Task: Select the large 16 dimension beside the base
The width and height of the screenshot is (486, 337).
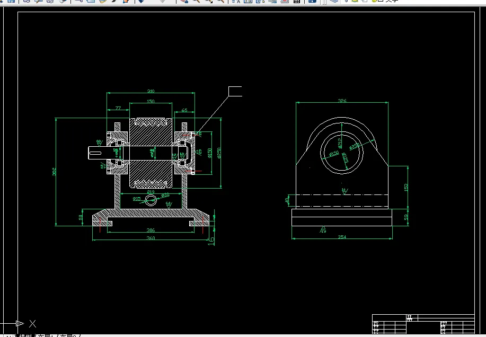Action: coord(211,241)
